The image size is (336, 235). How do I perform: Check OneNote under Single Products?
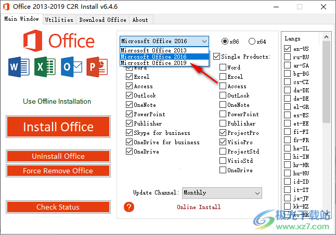[223, 104]
